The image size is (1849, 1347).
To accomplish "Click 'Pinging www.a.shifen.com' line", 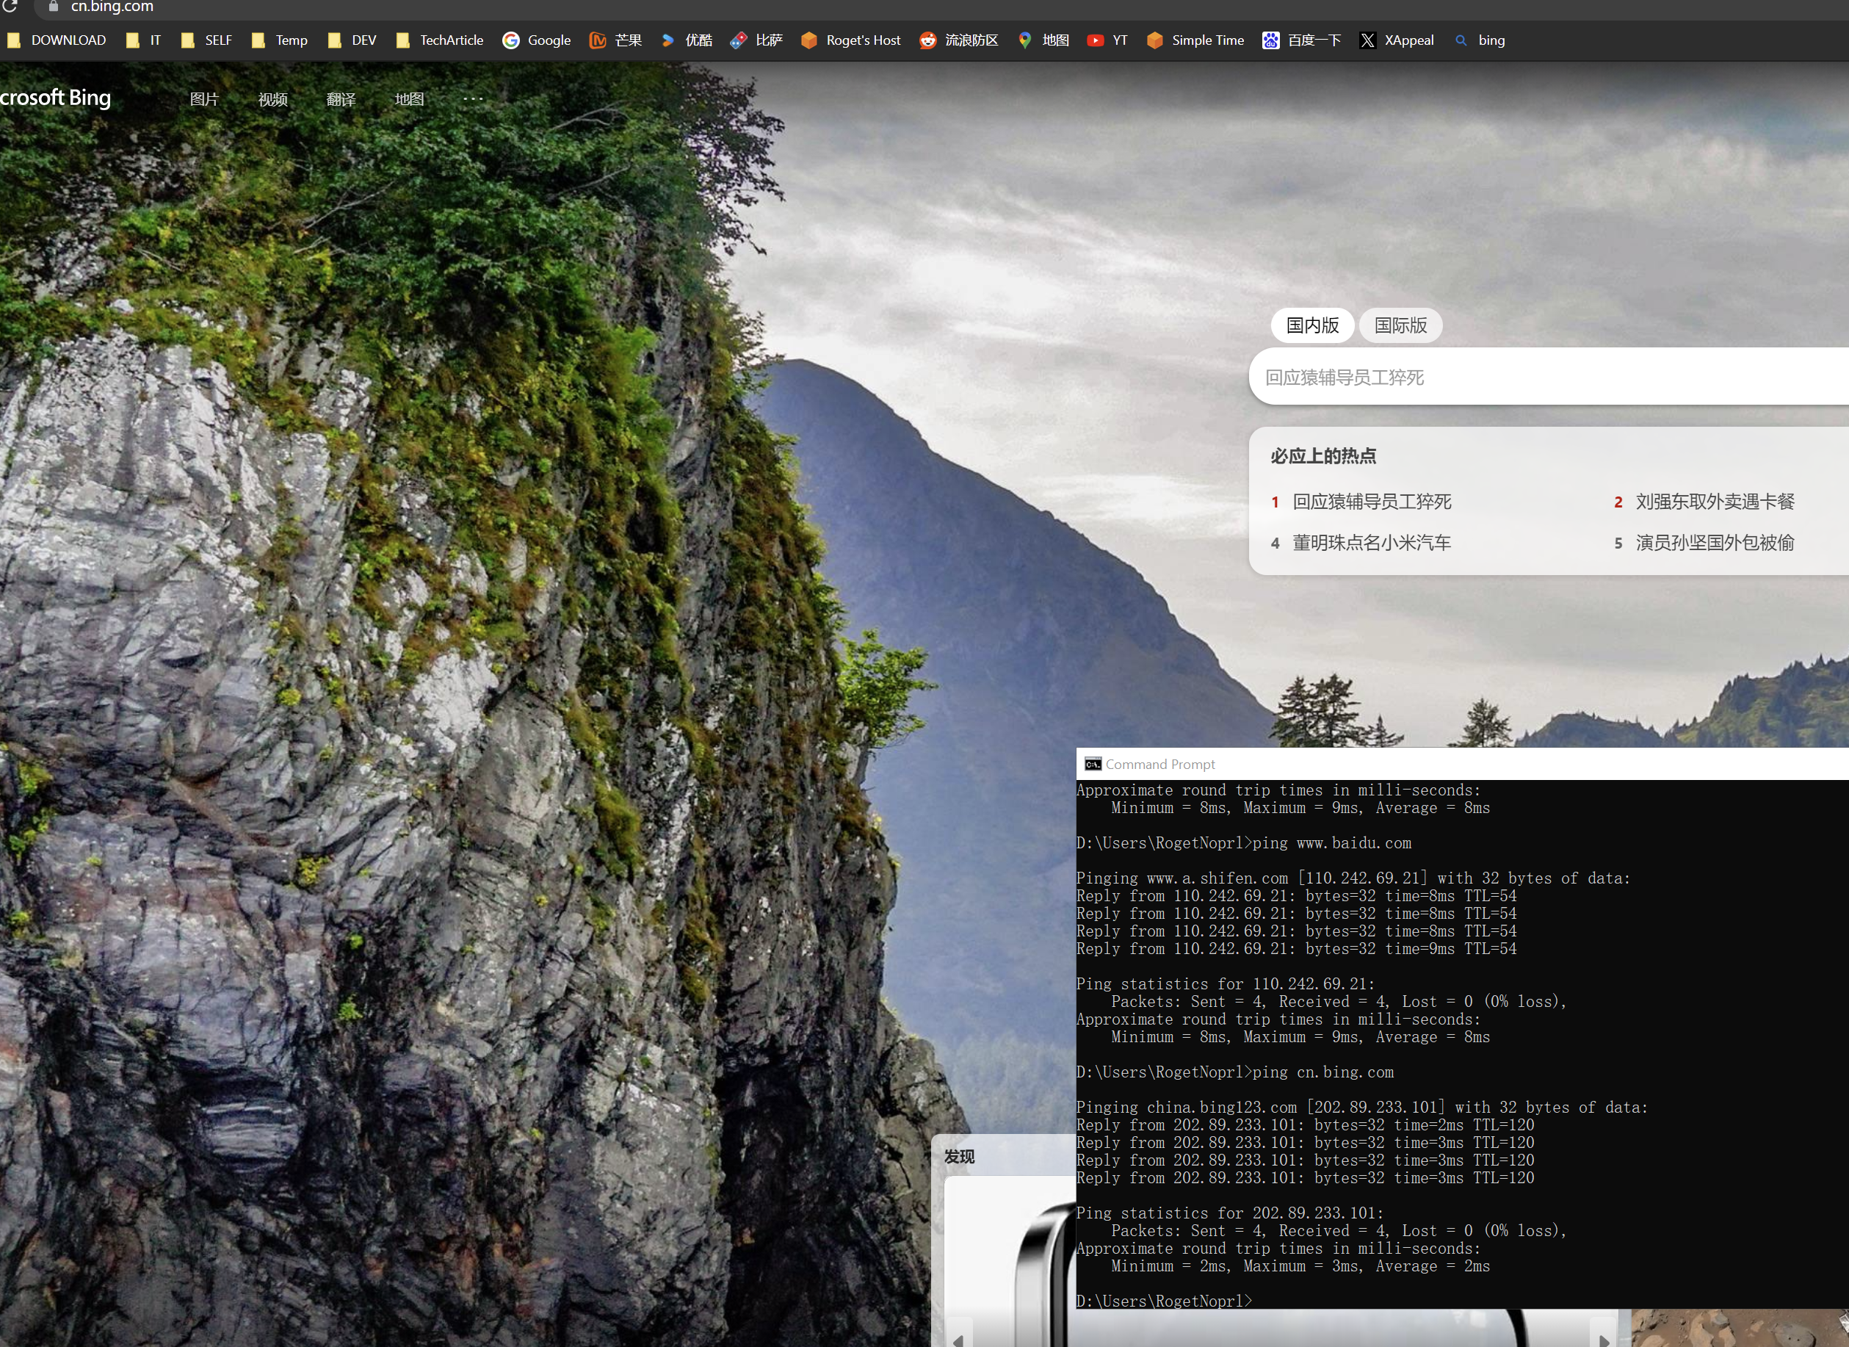I will (1353, 878).
